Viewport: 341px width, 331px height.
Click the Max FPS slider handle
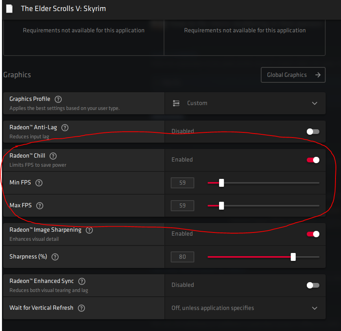click(x=221, y=206)
